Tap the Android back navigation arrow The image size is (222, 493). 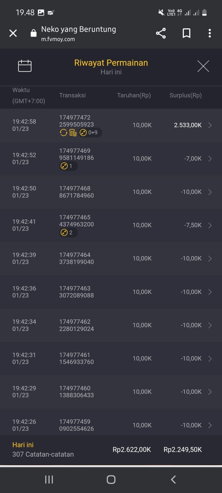point(173,479)
